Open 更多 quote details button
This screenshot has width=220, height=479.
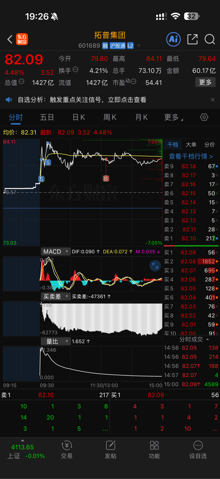[205, 82]
